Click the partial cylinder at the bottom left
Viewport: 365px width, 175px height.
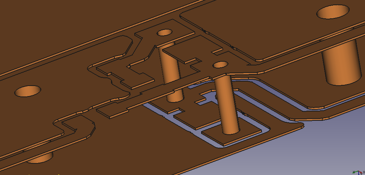pos(39,157)
